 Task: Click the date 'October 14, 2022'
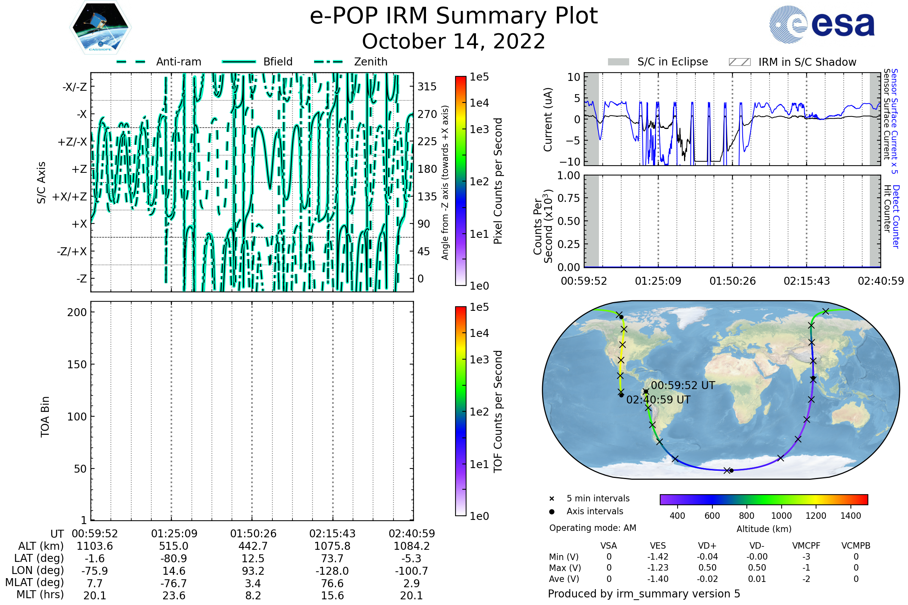click(x=454, y=41)
